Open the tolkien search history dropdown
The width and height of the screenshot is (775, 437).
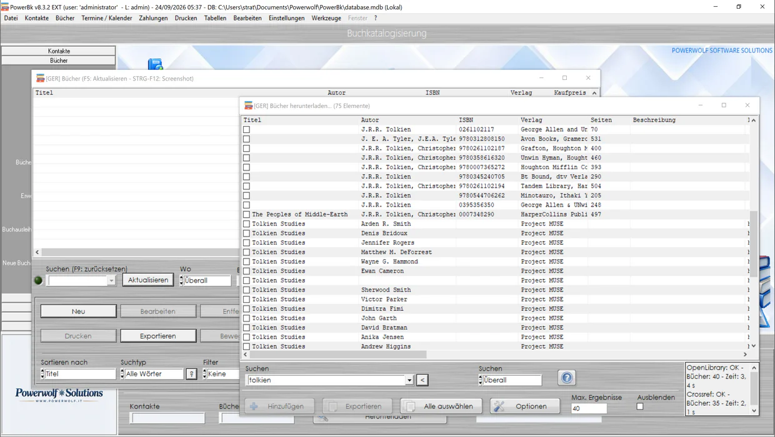pyautogui.click(x=409, y=380)
